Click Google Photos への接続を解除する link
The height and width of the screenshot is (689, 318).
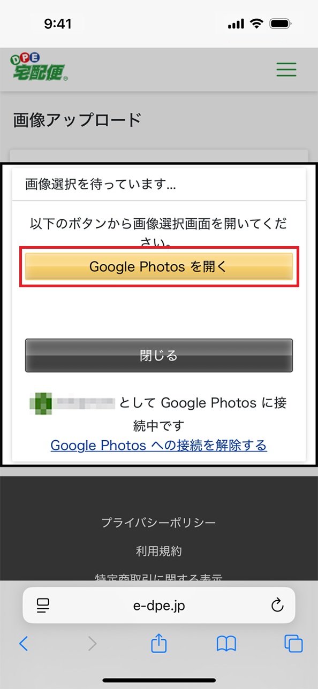[x=159, y=445]
